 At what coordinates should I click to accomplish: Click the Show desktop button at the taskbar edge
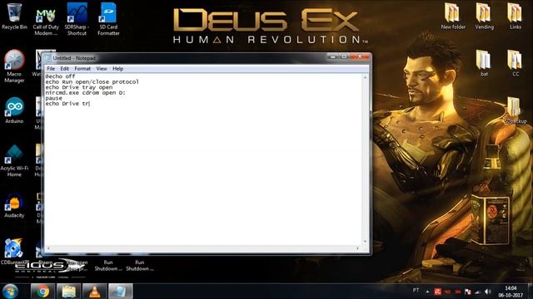pos(531,292)
